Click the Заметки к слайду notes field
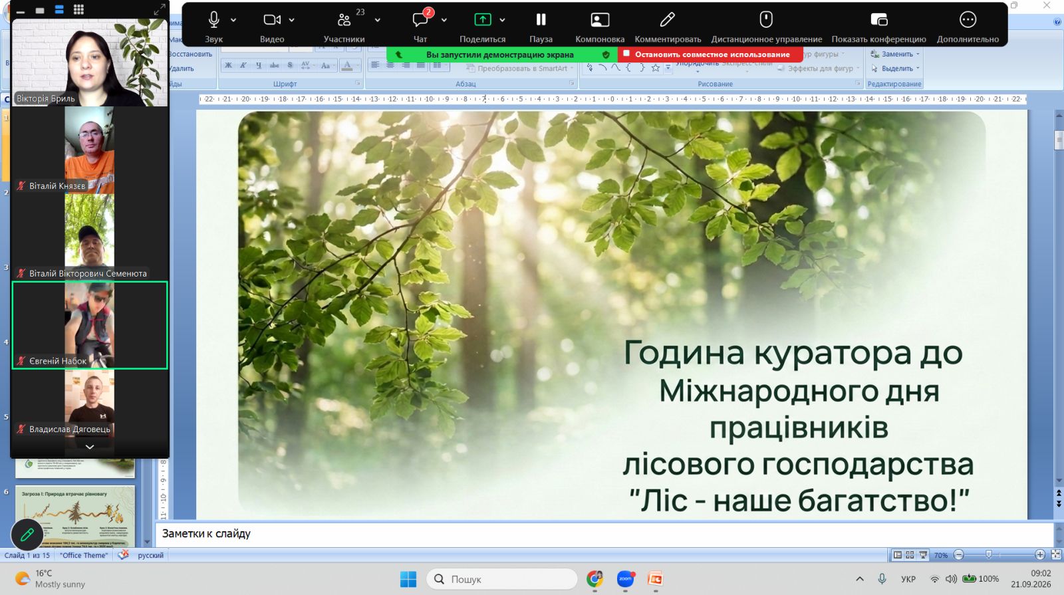 tap(604, 534)
